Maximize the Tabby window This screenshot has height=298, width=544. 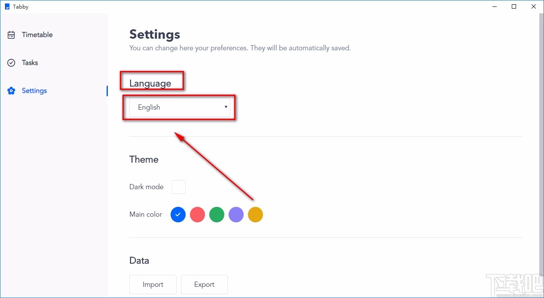pyautogui.click(x=514, y=6)
